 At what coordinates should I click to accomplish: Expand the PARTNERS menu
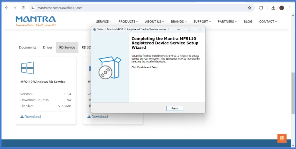point(227,21)
